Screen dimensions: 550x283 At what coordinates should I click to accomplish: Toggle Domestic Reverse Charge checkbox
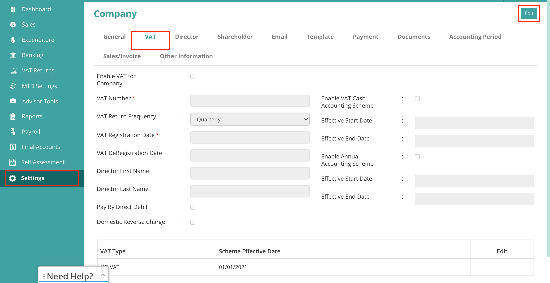tap(193, 222)
